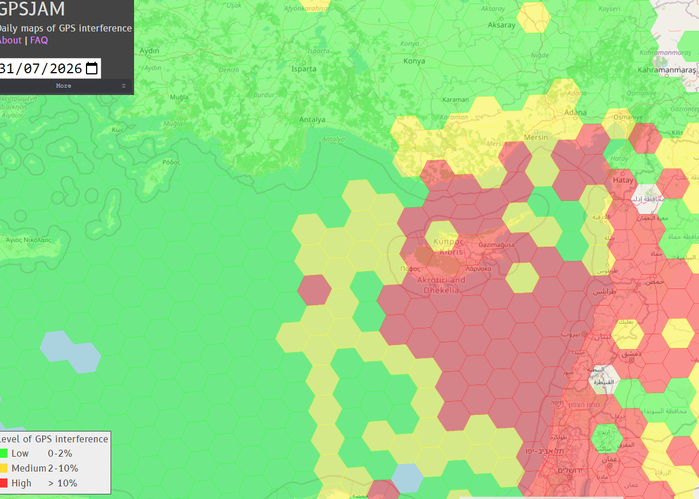
Task: Click the Burdur map label
Action: coord(264,94)
